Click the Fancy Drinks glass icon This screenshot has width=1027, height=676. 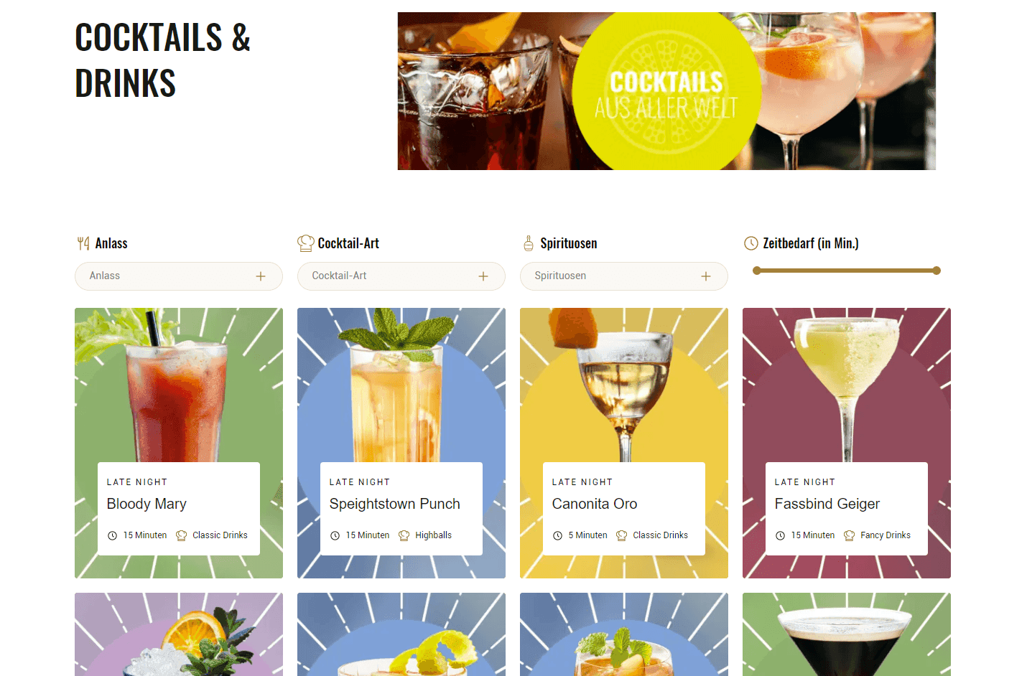(850, 535)
